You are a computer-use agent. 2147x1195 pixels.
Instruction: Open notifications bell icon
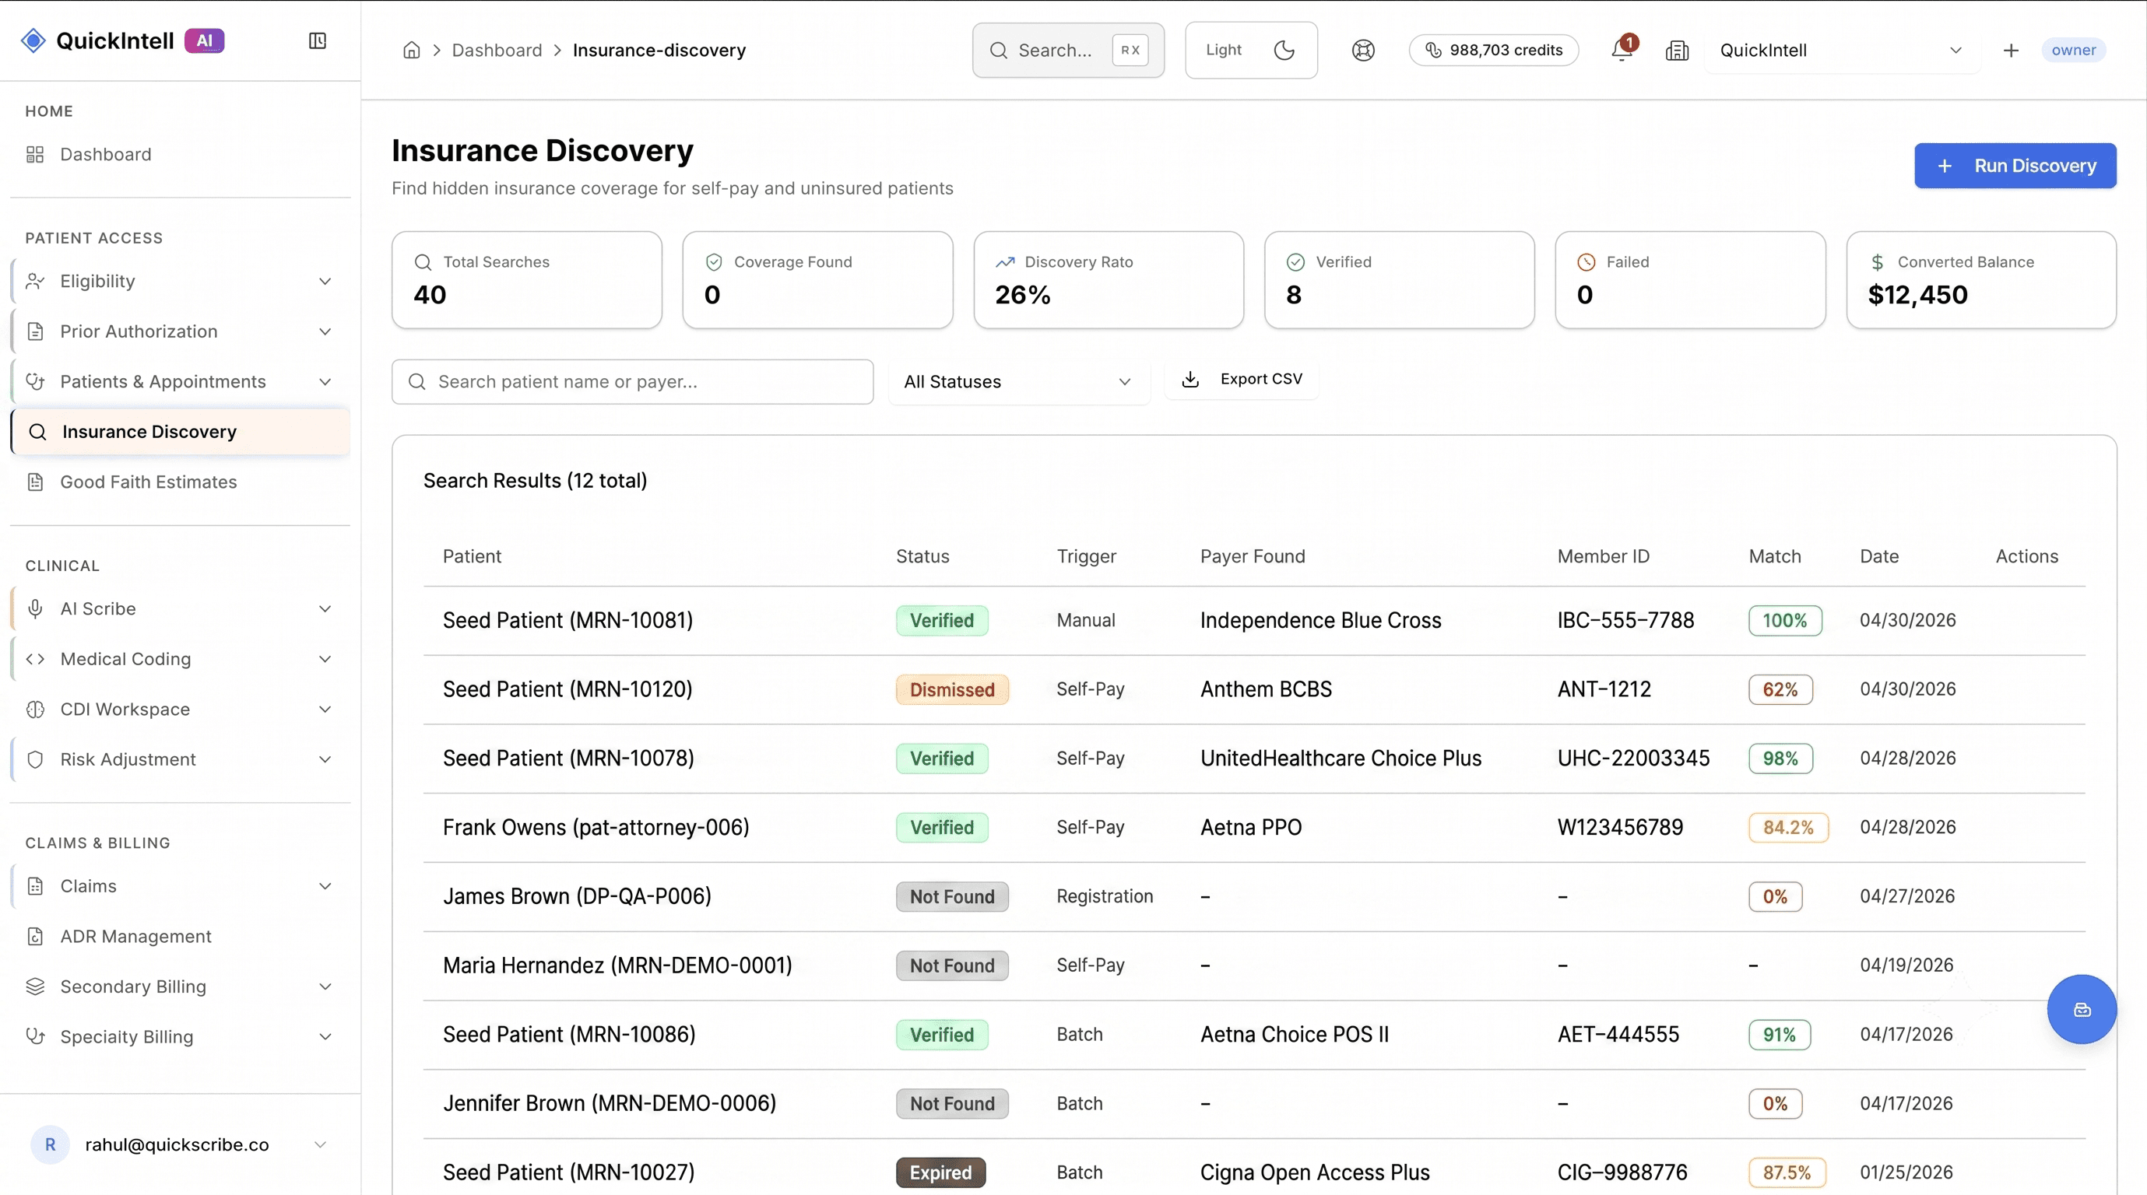[1622, 50]
